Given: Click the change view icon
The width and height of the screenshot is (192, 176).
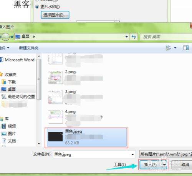Looking at the screenshot, I should [x=168, y=48].
